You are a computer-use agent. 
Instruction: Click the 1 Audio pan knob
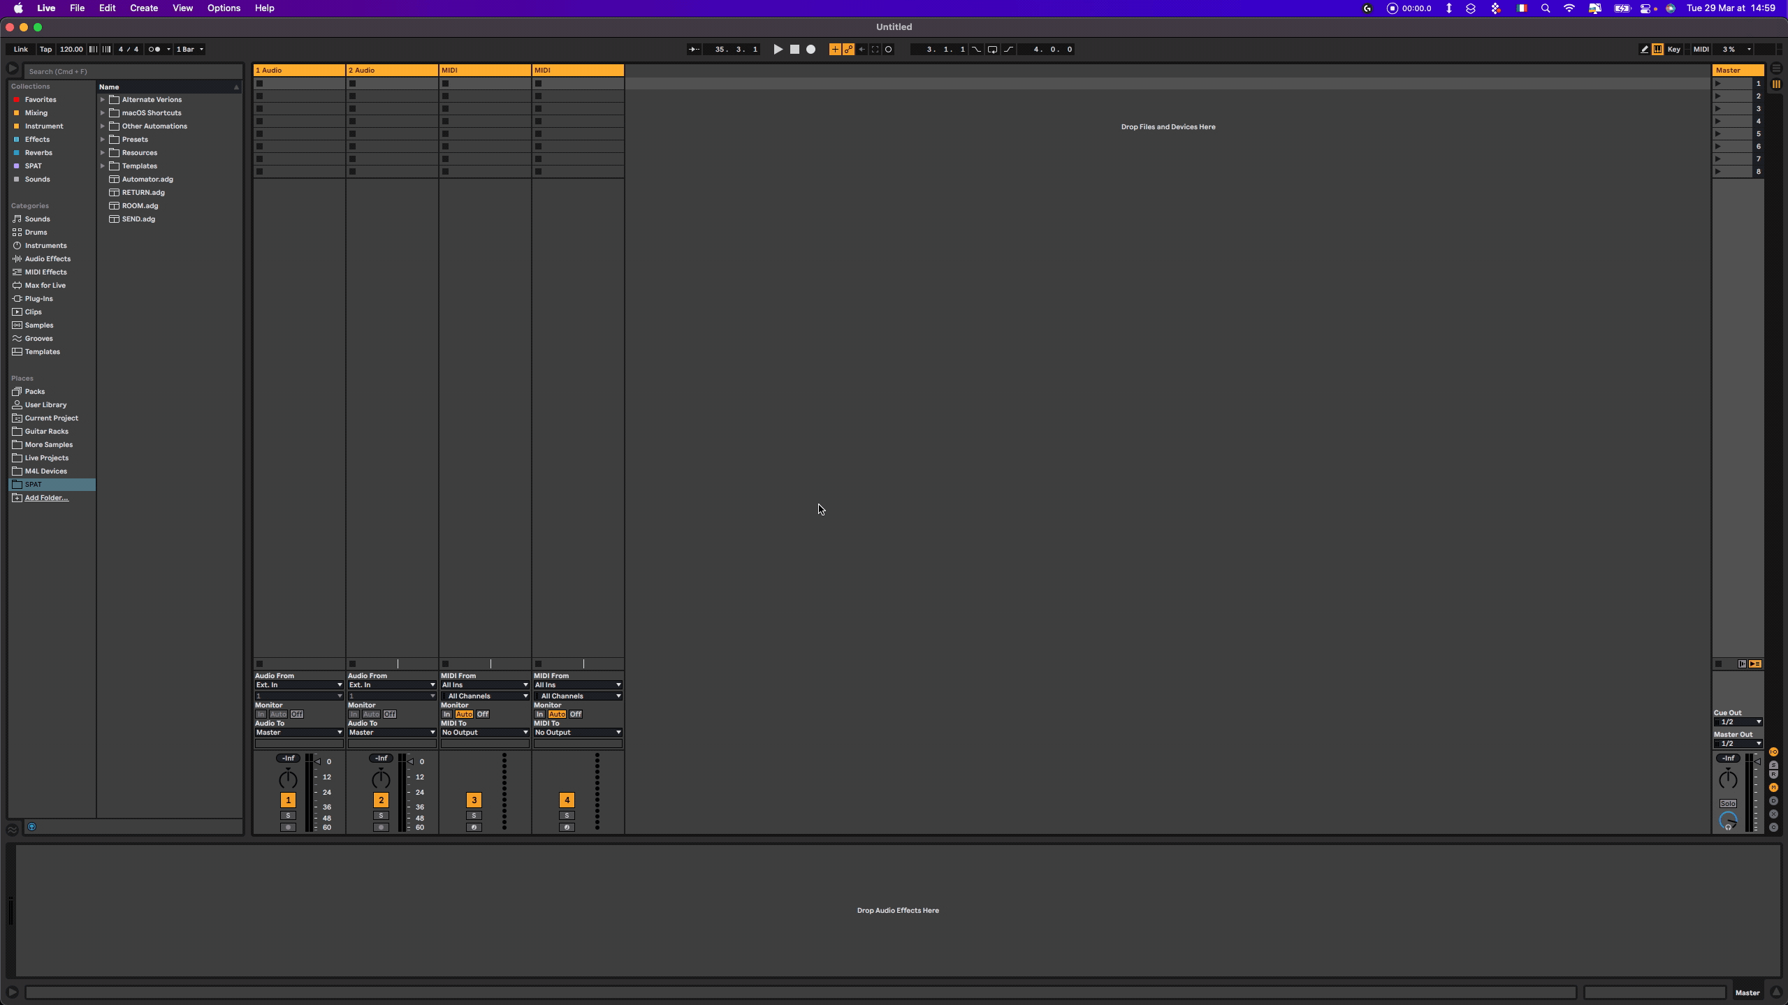pos(288,779)
